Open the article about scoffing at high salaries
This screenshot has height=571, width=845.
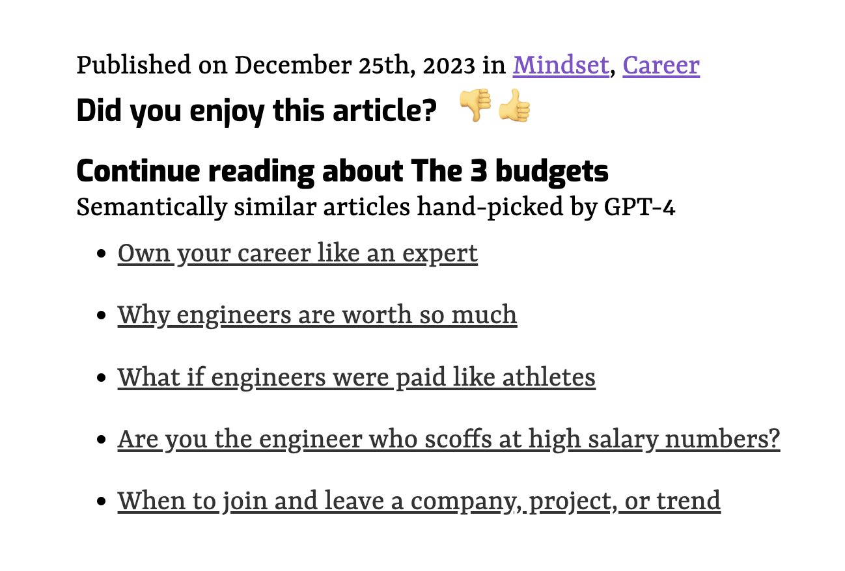[449, 440]
